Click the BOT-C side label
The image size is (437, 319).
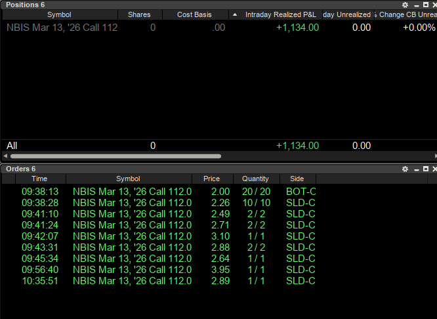301,192
